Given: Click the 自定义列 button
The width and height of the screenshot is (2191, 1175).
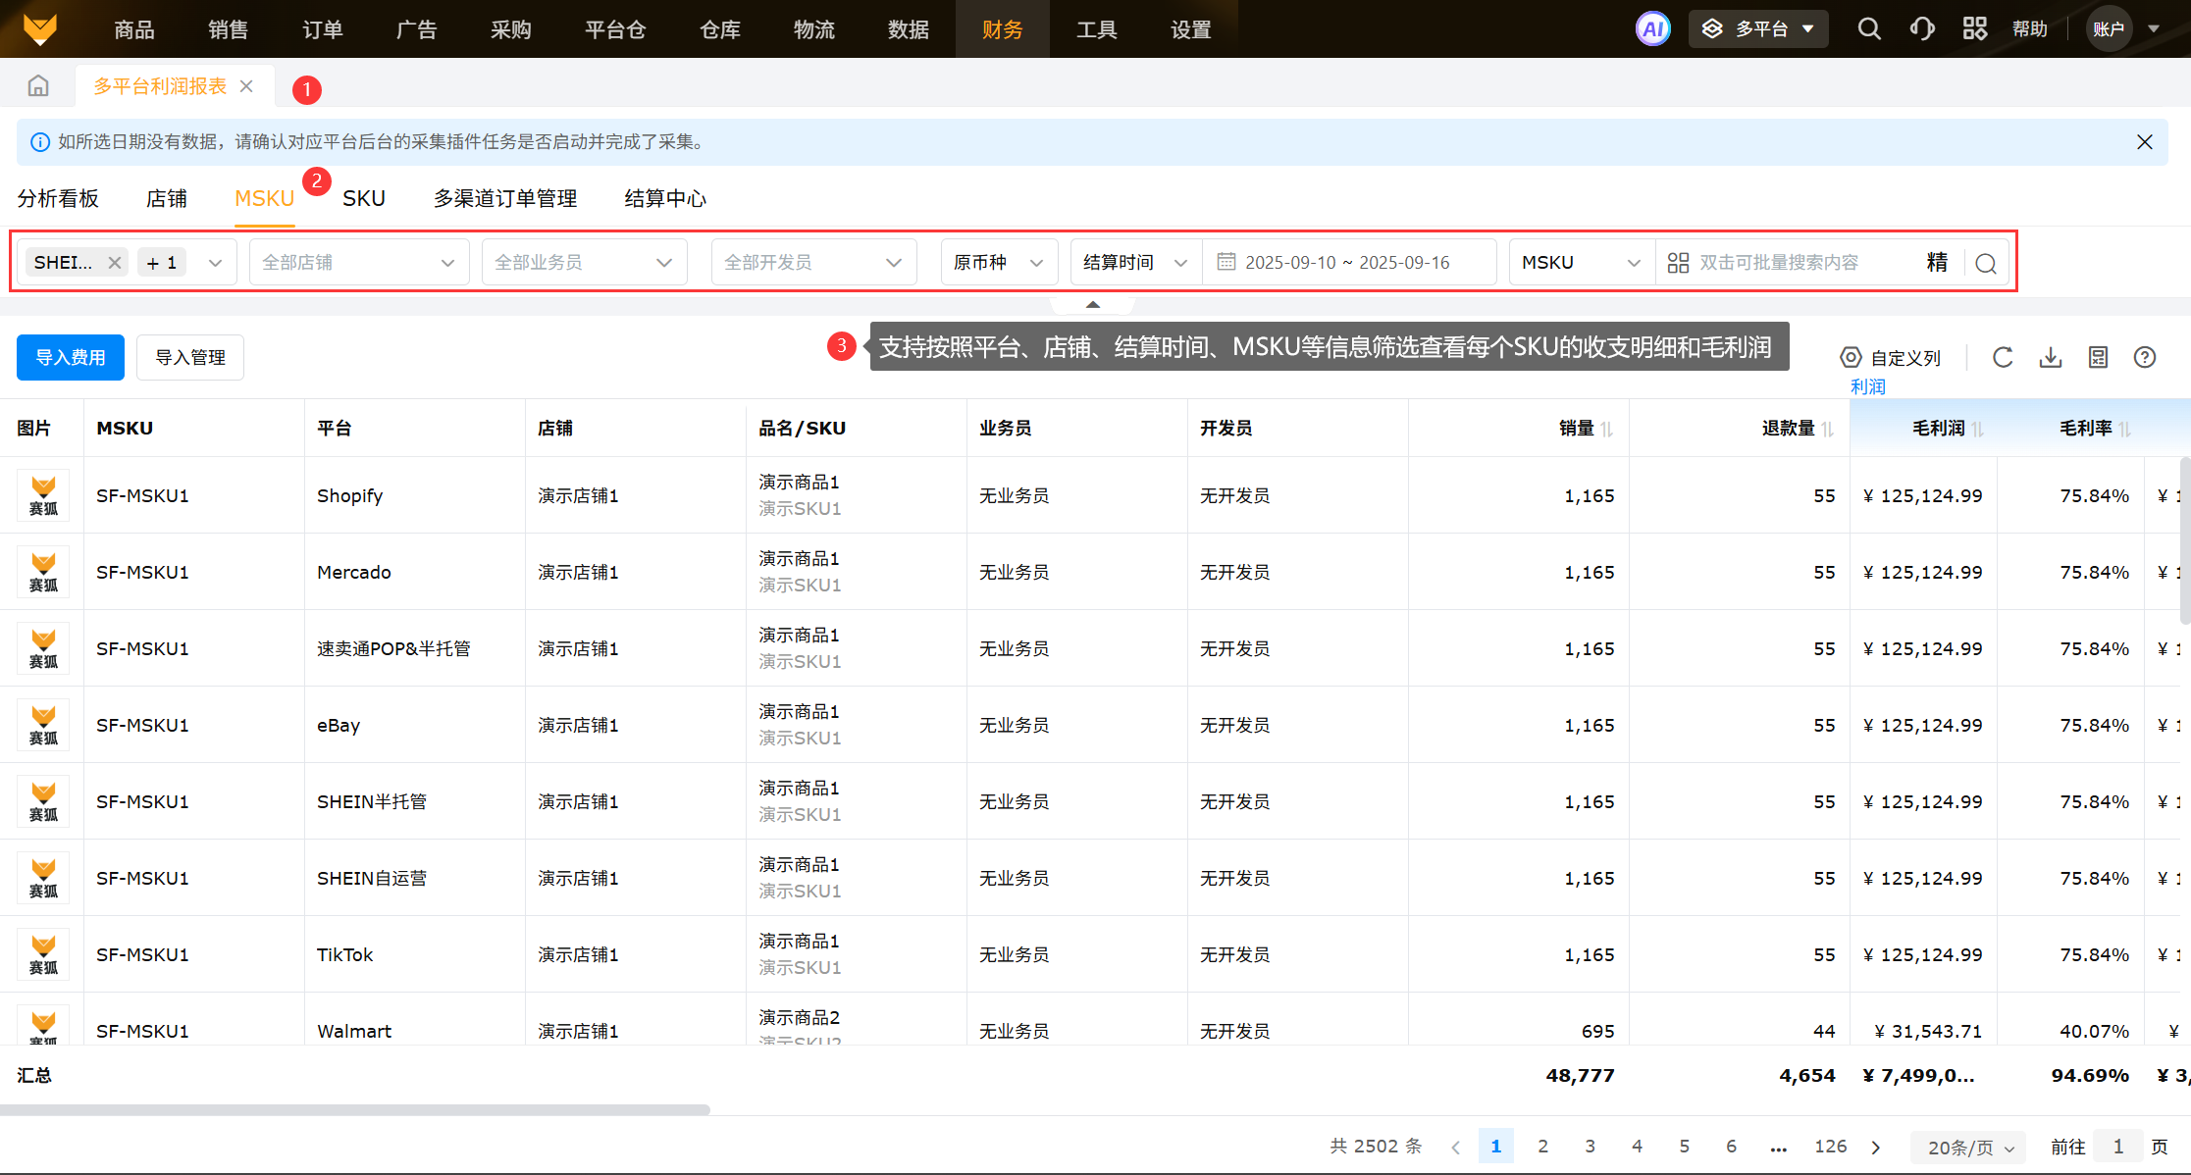Looking at the screenshot, I should (1890, 357).
